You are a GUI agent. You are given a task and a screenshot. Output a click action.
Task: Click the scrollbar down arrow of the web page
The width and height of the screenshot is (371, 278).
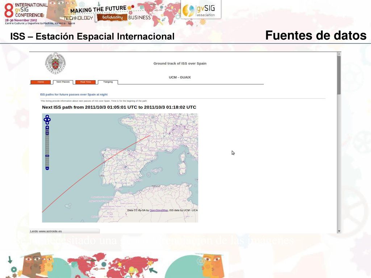[339, 231]
